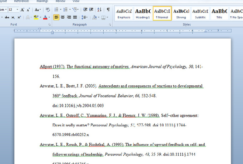Apply the Strong style
The height and width of the screenshot is (164, 243).
coord(181,14)
